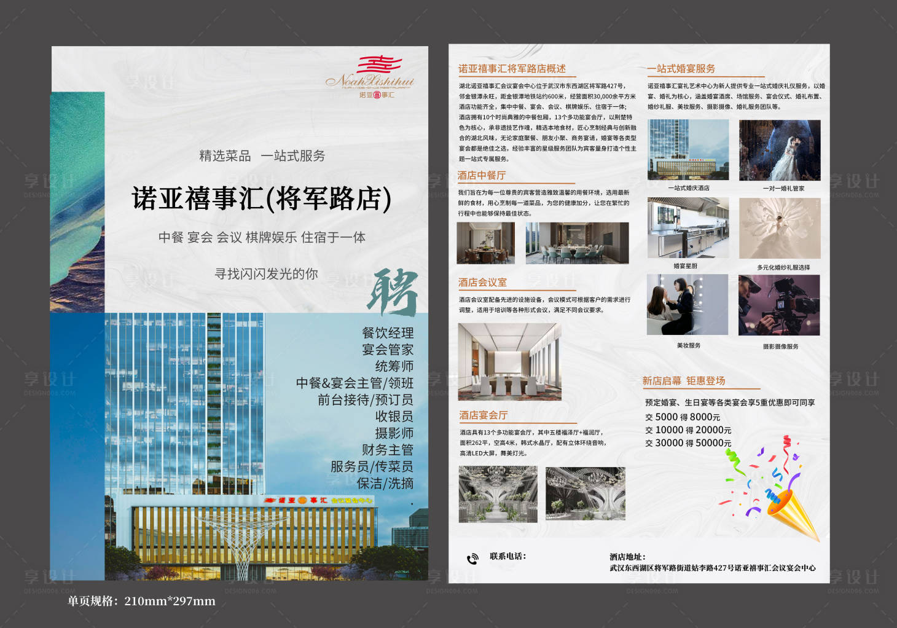
Task: Click the caption 一对一婚礼管家
Action: click(x=783, y=189)
